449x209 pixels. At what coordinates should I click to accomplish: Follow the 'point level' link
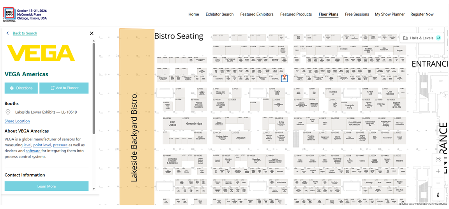(x=42, y=145)
